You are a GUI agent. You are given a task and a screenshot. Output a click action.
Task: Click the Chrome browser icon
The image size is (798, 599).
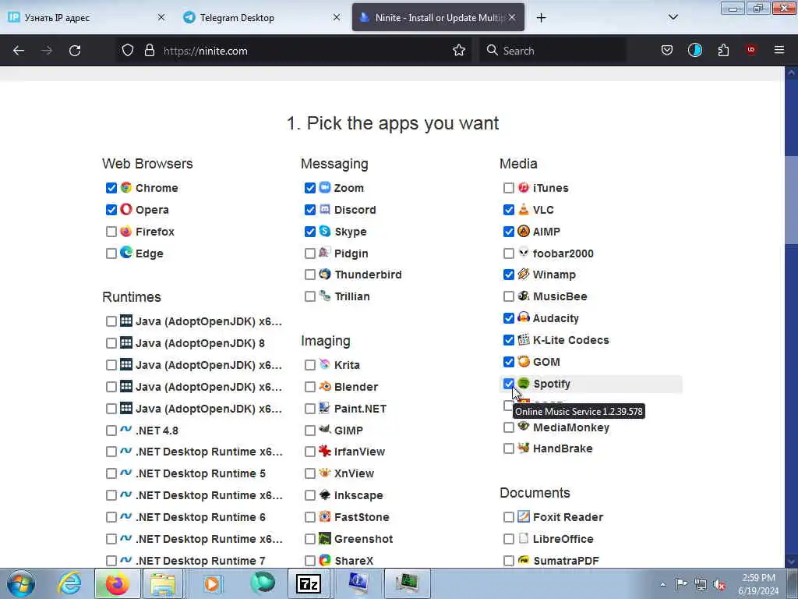125,187
